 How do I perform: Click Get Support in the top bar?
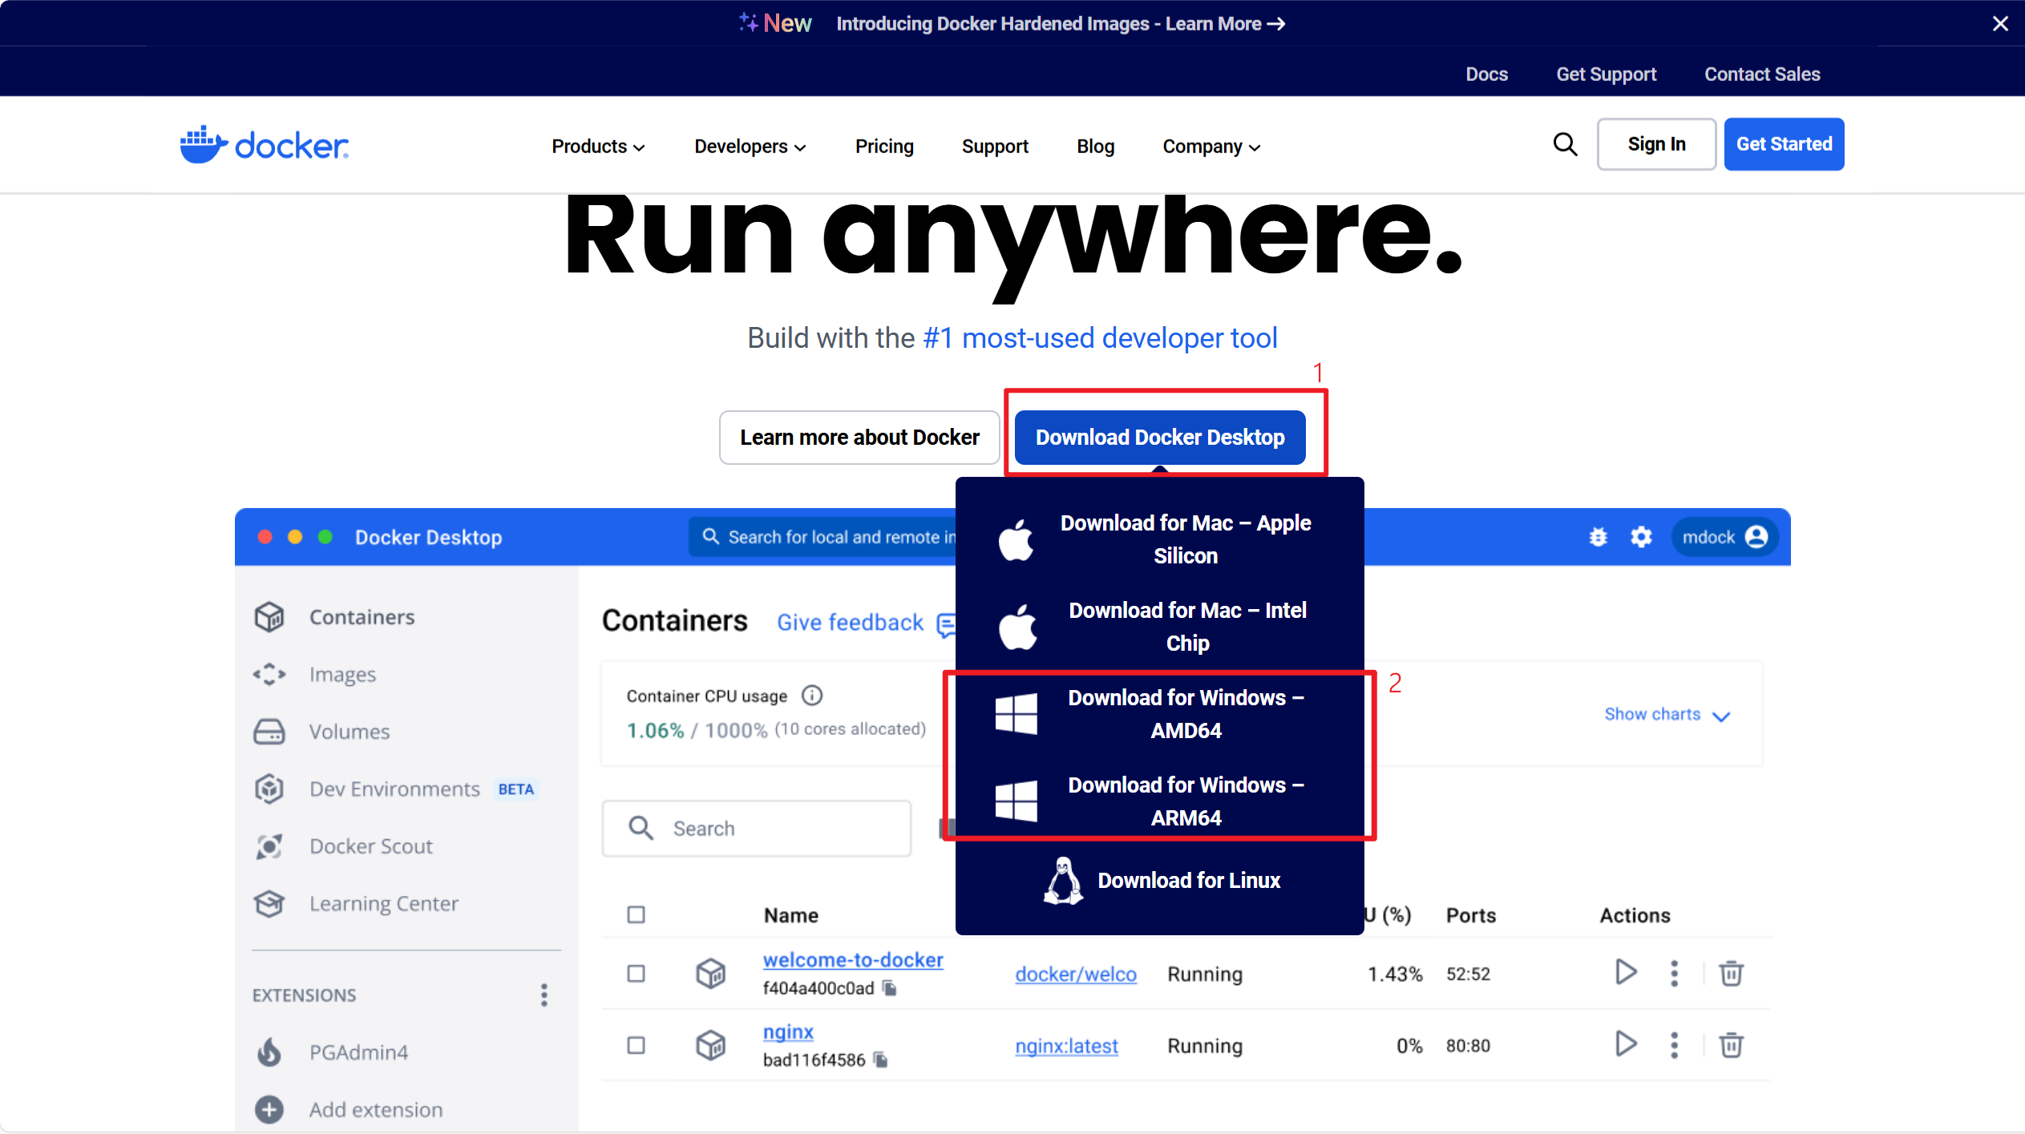[x=1606, y=74]
